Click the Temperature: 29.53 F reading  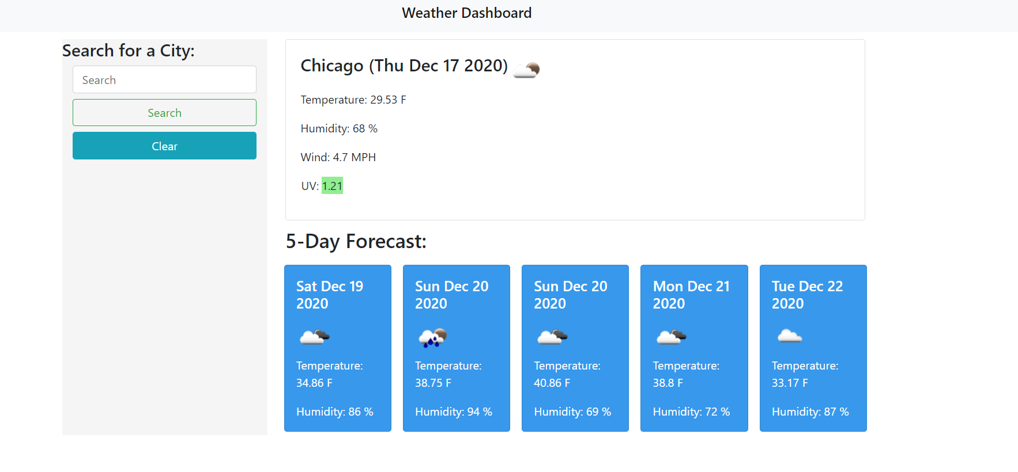(353, 100)
